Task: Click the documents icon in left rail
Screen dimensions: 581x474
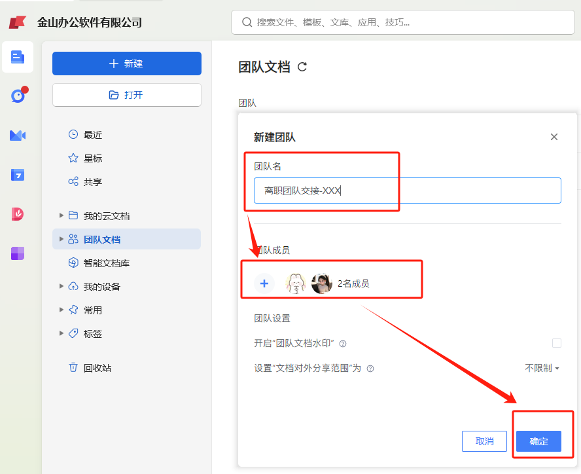Action: pyautogui.click(x=18, y=57)
